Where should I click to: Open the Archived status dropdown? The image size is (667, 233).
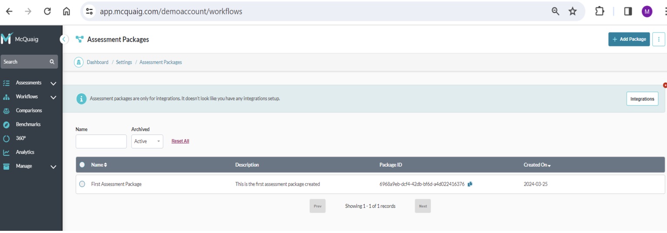147,141
